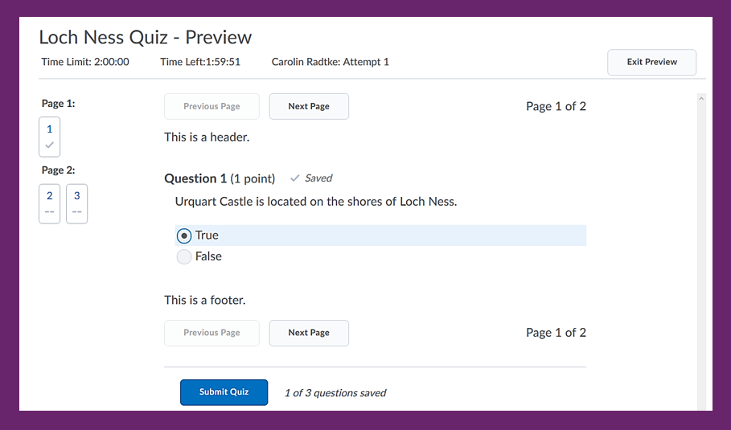Select the False radio button
This screenshot has height=430, width=731.
(x=183, y=256)
